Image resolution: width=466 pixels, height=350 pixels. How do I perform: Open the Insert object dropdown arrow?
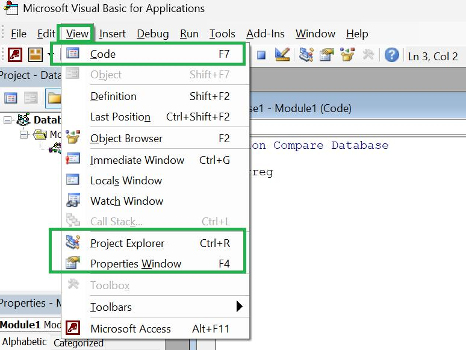(x=51, y=55)
